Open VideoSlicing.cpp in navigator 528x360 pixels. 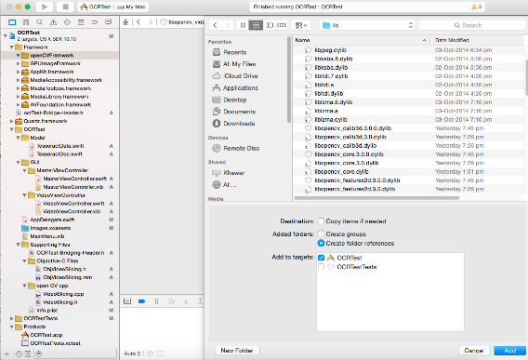(63, 294)
